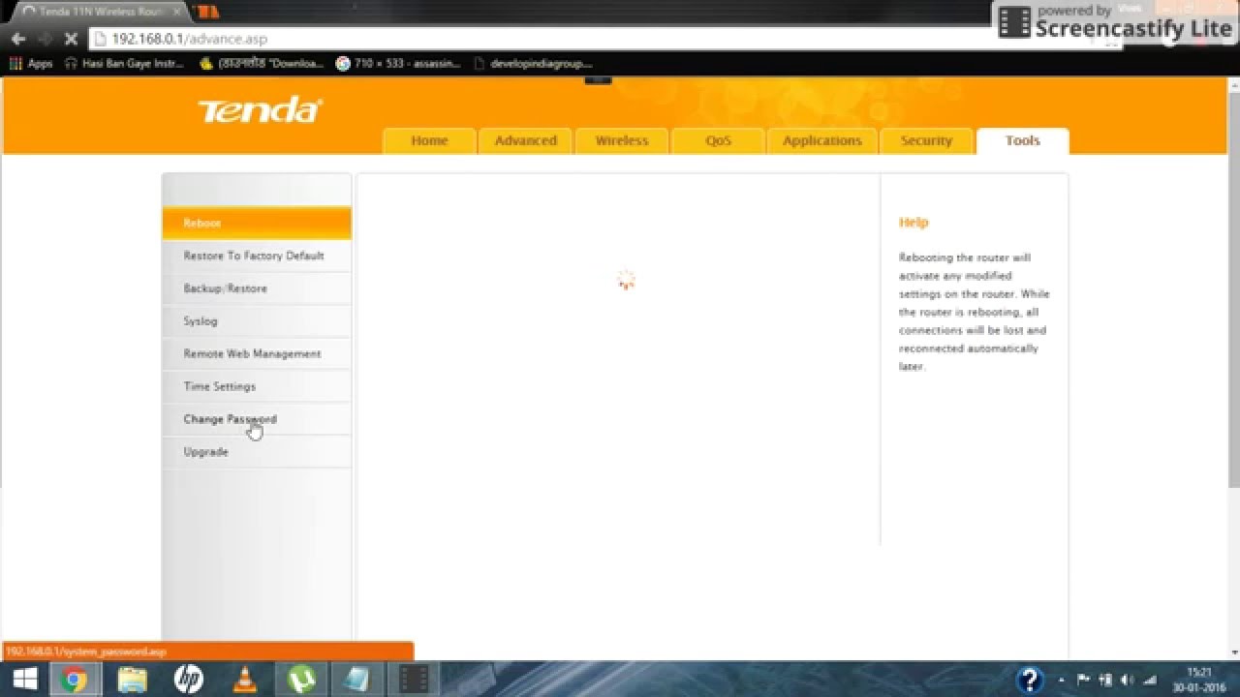1240x697 pixels.
Task: Open the Download bookmark with yellow icon
Action: (262, 64)
